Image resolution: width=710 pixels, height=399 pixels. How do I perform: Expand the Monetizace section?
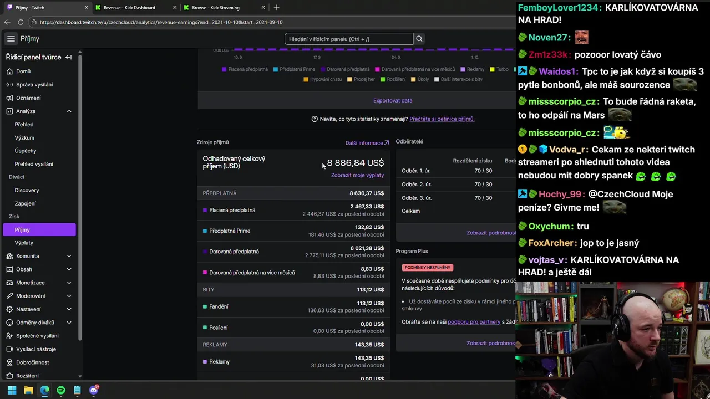click(x=69, y=283)
